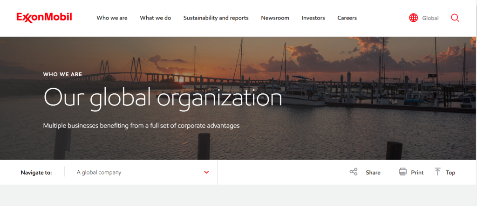Image resolution: width=477 pixels, height=206 pixels.
Task: Select Careers in the navigation bar
Action: (x=347, y=18)
